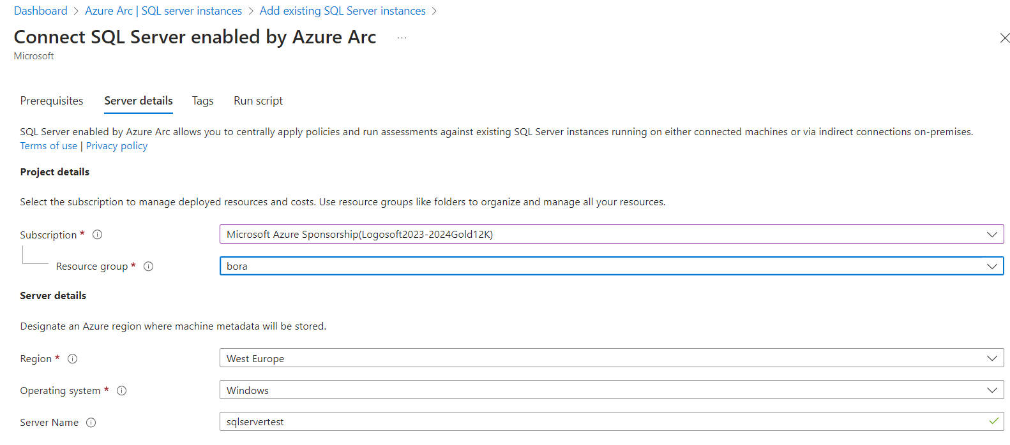Click the Region info icon
This screenshot has height=445, width=1010.
[73, 359]
